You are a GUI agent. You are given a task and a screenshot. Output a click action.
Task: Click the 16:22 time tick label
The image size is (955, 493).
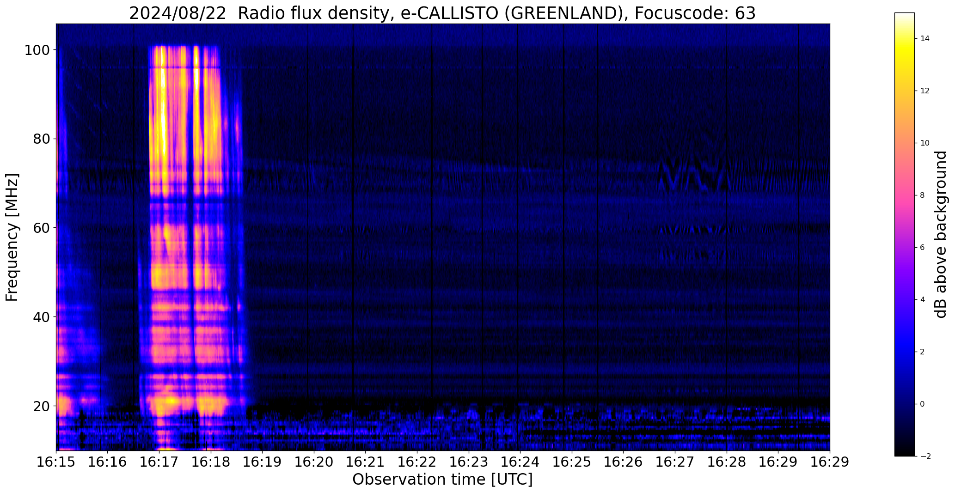[417, 462]
